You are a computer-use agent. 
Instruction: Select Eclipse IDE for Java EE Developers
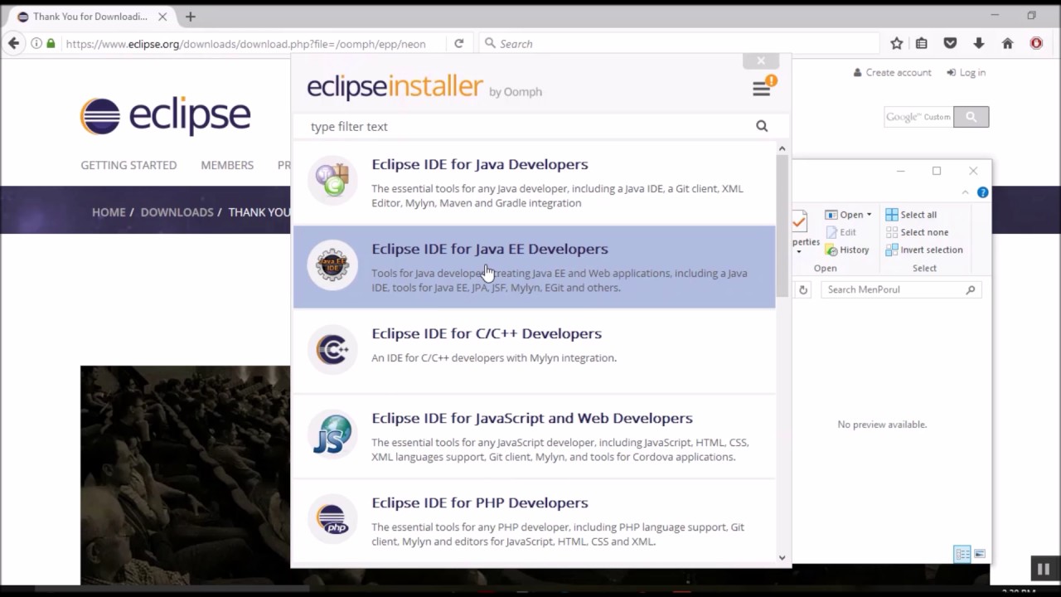[534, 267]
